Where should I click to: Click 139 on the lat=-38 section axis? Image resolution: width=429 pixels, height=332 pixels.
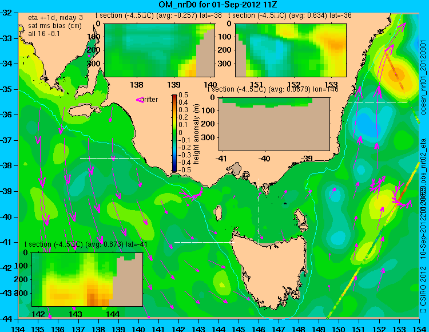(x=174, y=85)
